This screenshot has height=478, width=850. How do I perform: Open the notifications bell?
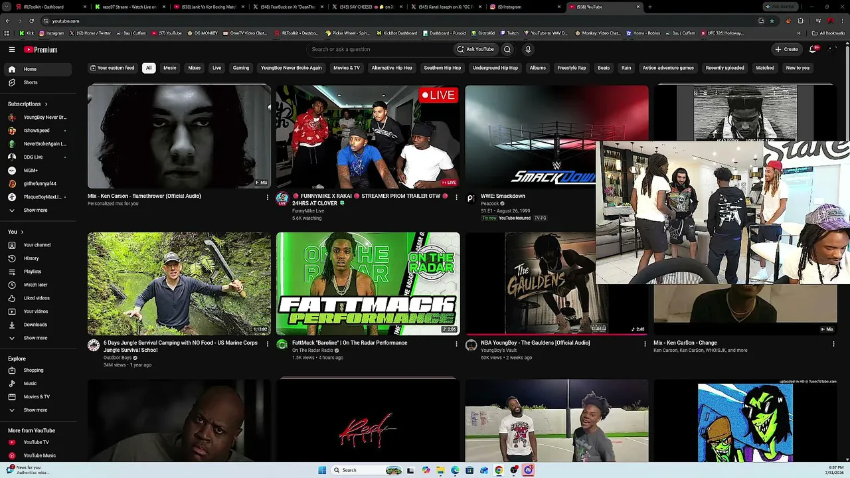click(x=813, y=49)
